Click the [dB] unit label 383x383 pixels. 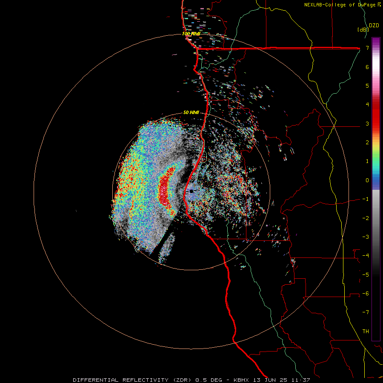(363, 29)
